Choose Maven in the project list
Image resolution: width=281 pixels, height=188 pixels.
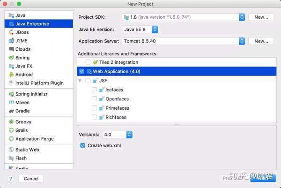tap(39, 102)
